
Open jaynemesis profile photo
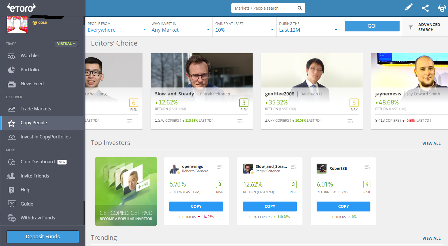coord(409,70)
